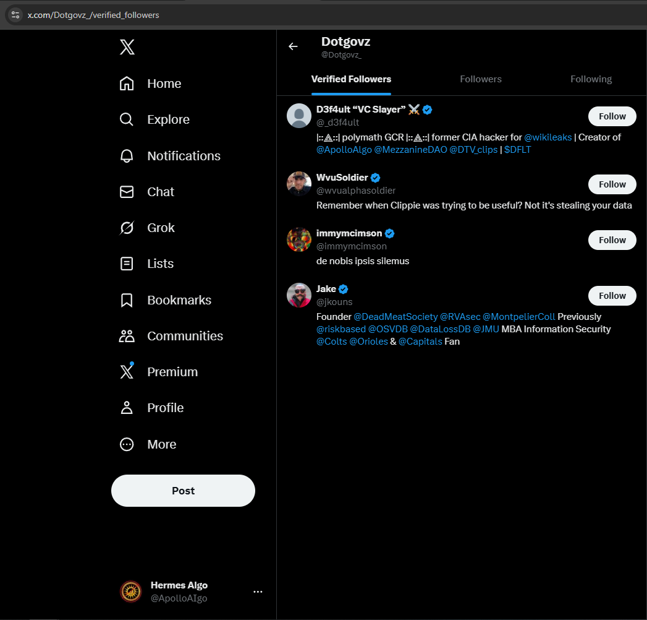This screenshot has height=620, width=647.
Task: Open the Home feed via sidebar icon
Action: coord(126,83)
